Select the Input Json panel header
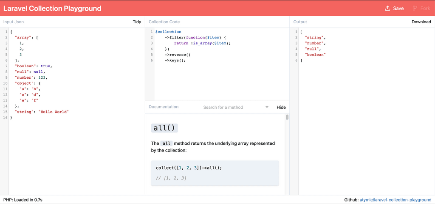This screenshot has height=204, width=435. [x=14, y=22]
